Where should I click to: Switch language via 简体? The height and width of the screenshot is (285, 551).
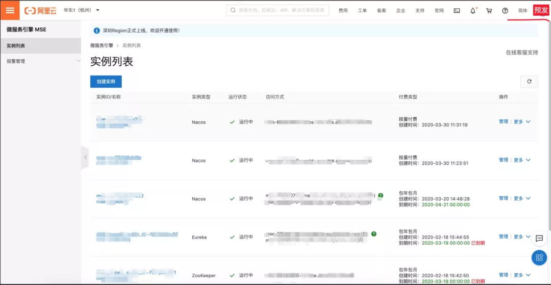tap(523, 11)
